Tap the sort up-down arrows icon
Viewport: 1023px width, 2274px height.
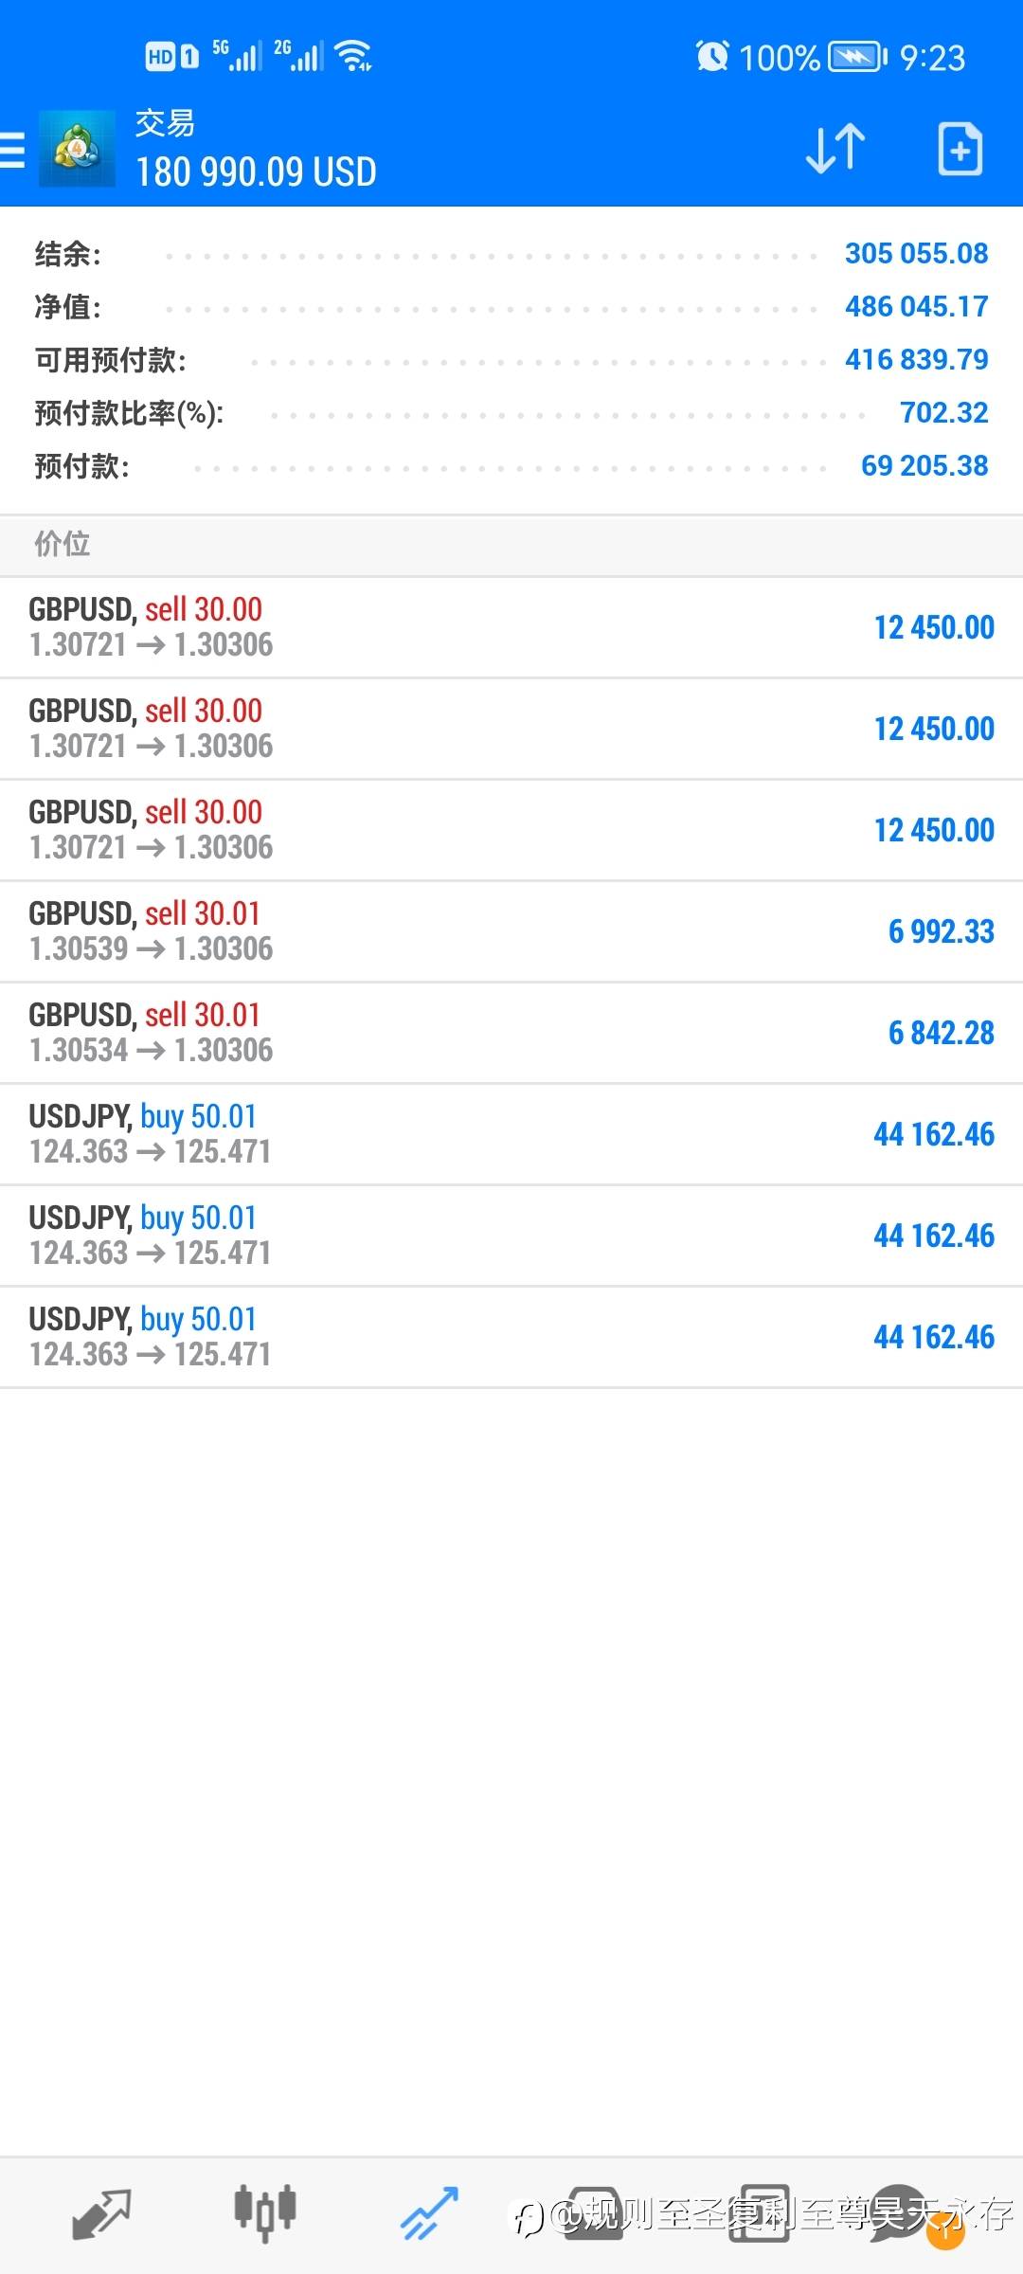pyautogui.click(x=835, y=149)
